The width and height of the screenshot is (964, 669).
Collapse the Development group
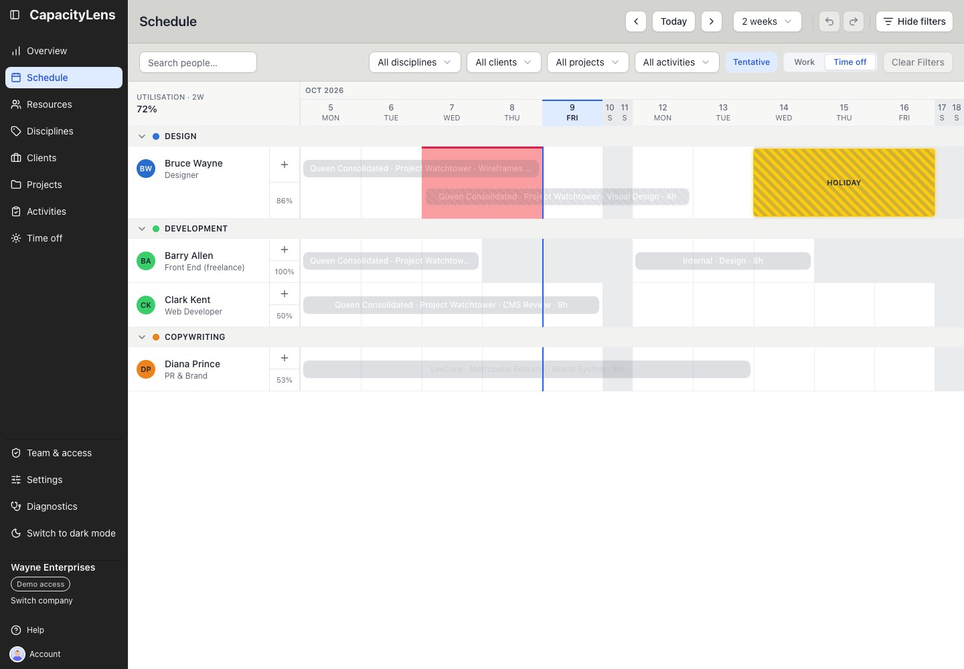(x=142, y=229)
